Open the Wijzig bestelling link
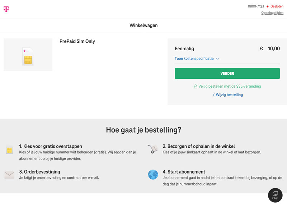287x207 pixels. 229,95
